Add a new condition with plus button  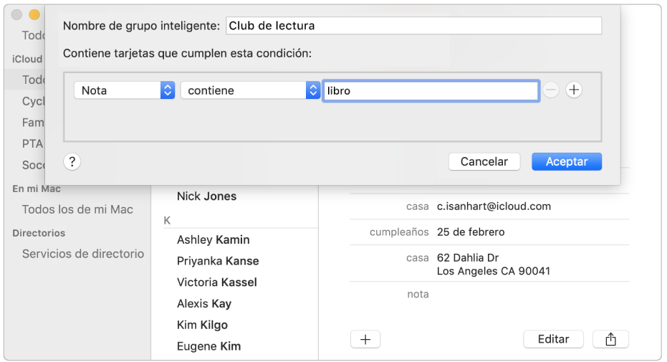(x=574, y=90)
